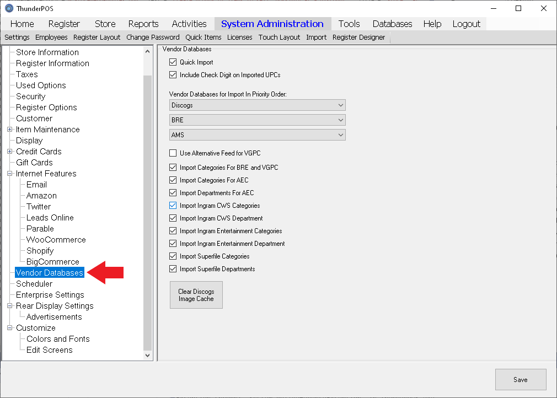557x398 pixels.
Task: Uncheck the Quick Import checkbox
Action: 173,62
